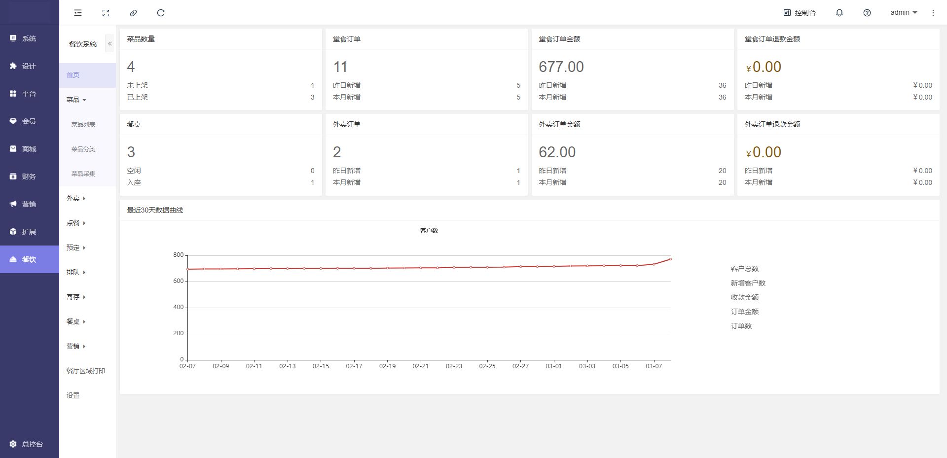Open the help question mark icon
Image resolution: width=947 pixels, height=458 pixels.
point(867,13)
